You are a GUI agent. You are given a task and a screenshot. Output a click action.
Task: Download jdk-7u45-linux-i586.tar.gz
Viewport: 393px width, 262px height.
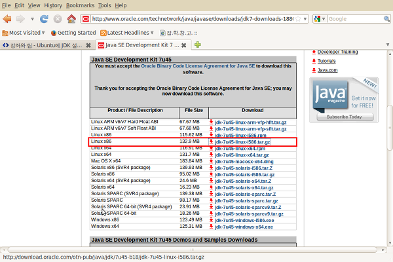242,142
